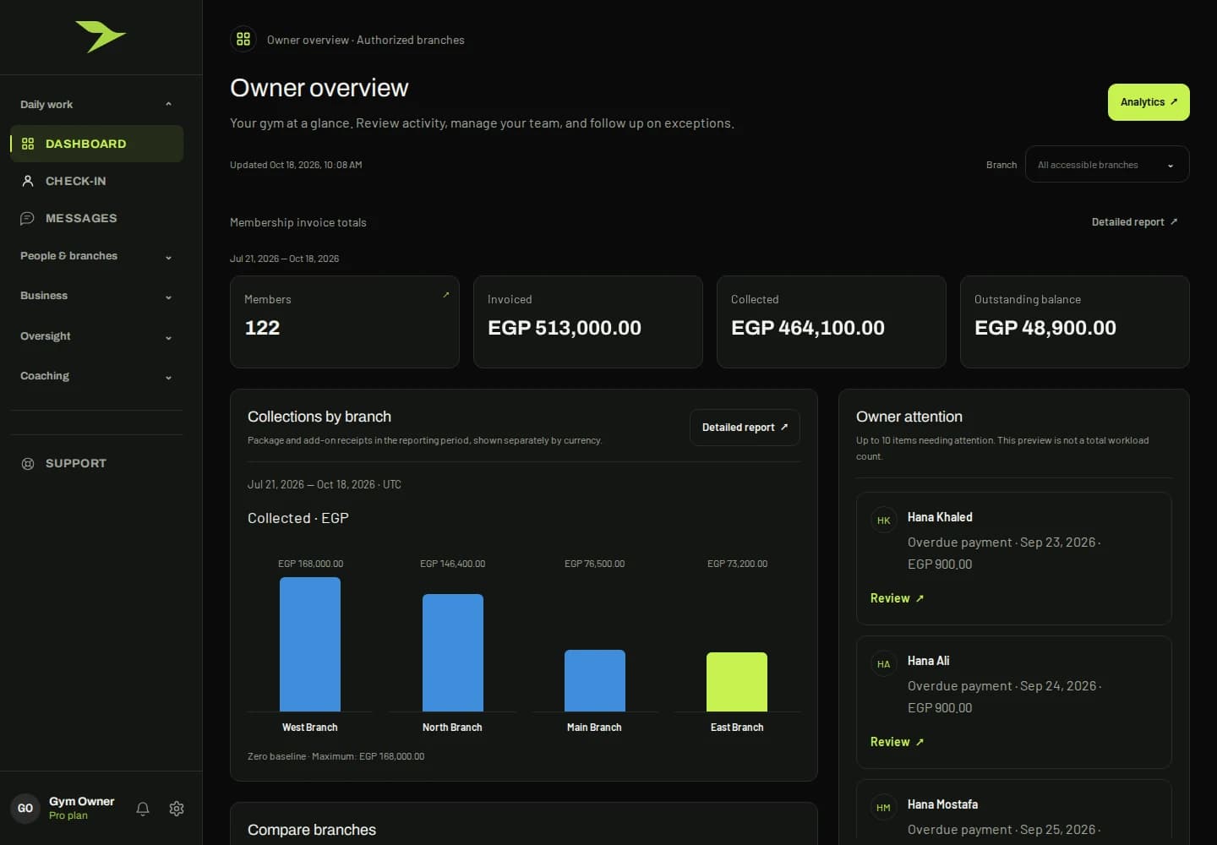Click the Owner overview page title
Screen dimensions: 1217x845
(319, 88)
